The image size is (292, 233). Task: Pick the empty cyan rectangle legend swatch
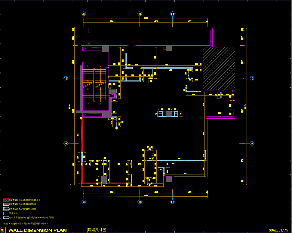pos(6,213)
